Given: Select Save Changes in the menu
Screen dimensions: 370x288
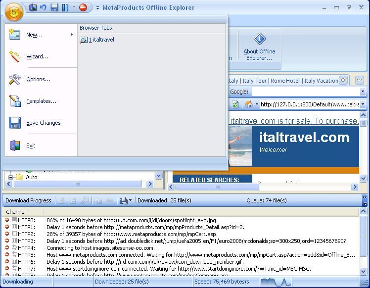Looking at the screenshot, I should pos(44,123).
